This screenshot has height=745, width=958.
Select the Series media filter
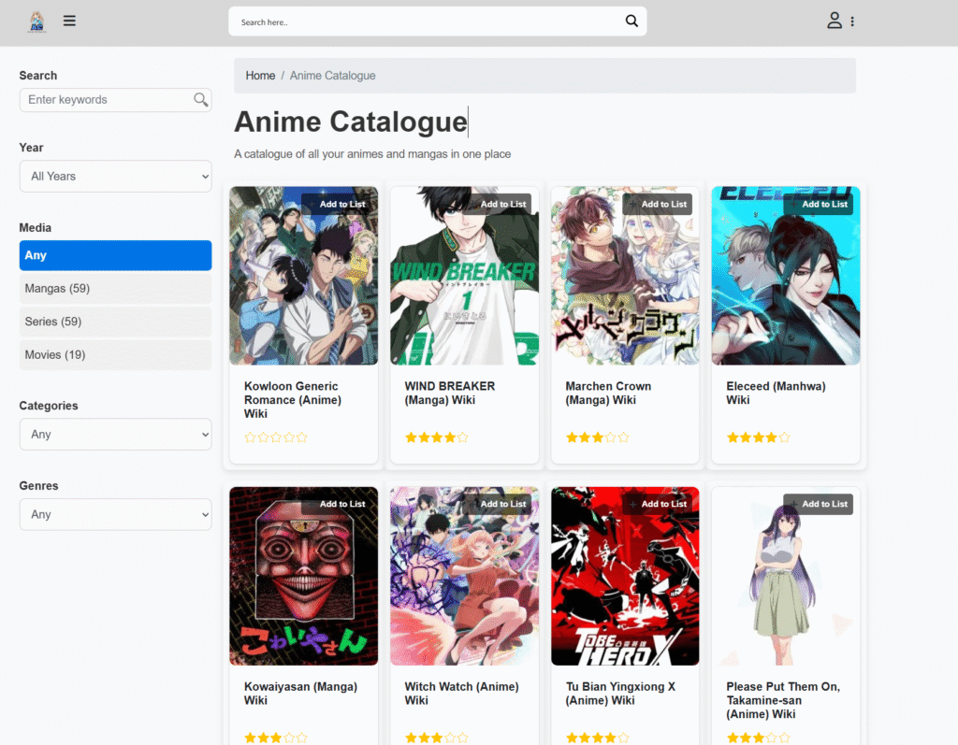coord(115,322)
